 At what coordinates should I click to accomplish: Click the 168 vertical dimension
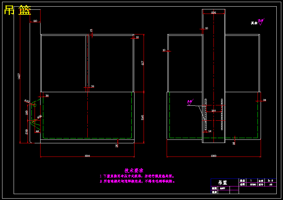27,113
